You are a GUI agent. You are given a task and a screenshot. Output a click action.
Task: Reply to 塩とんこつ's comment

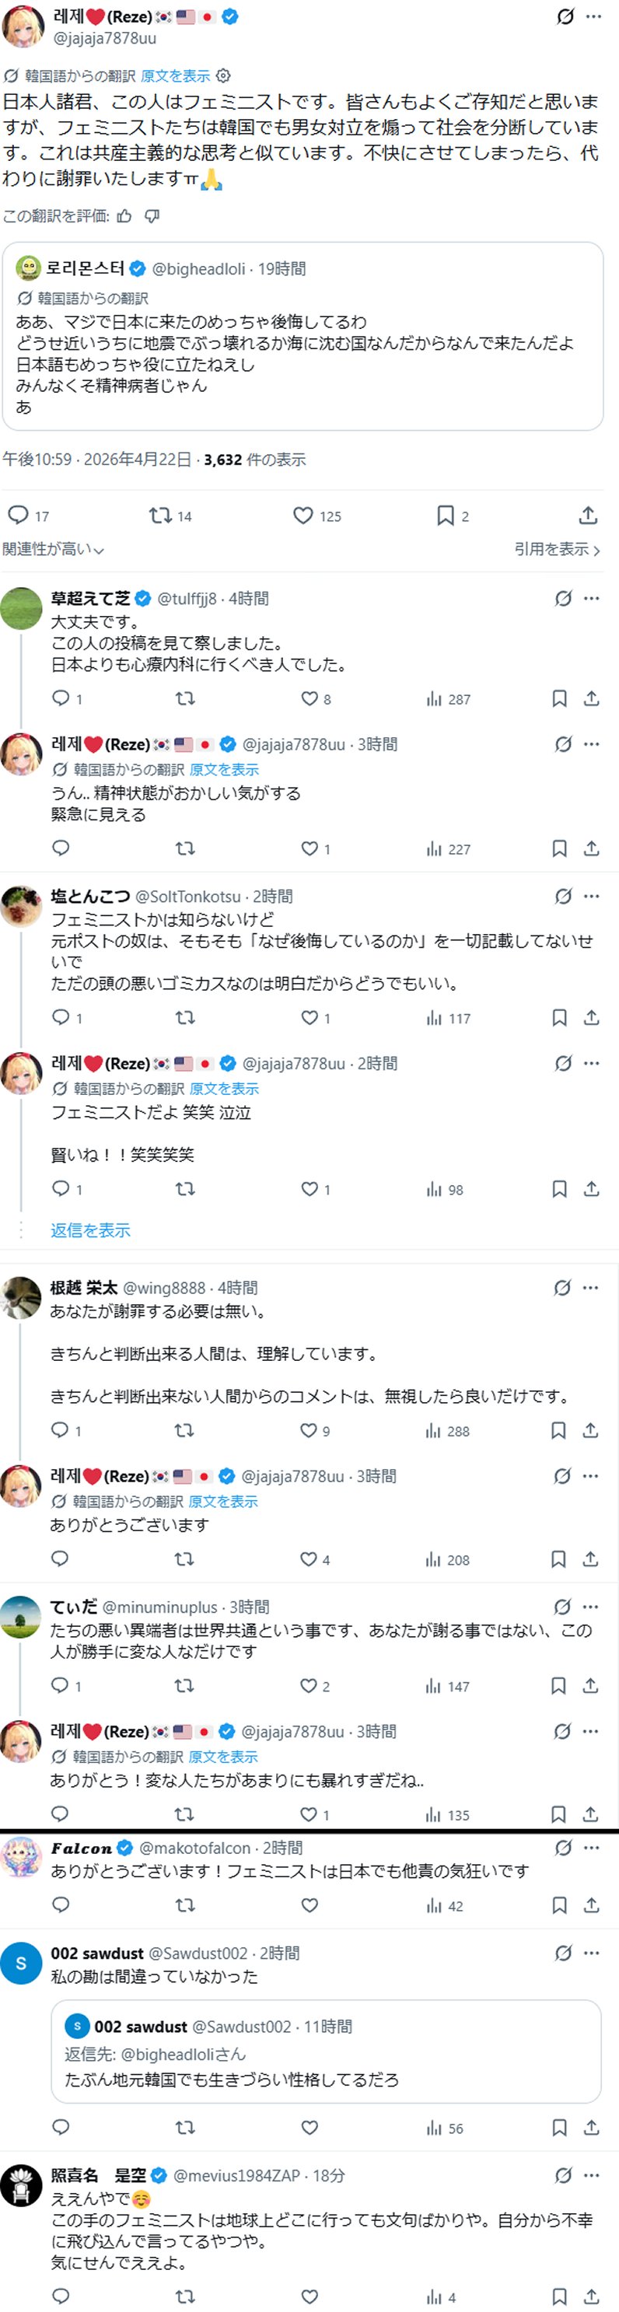(61, 1017)
